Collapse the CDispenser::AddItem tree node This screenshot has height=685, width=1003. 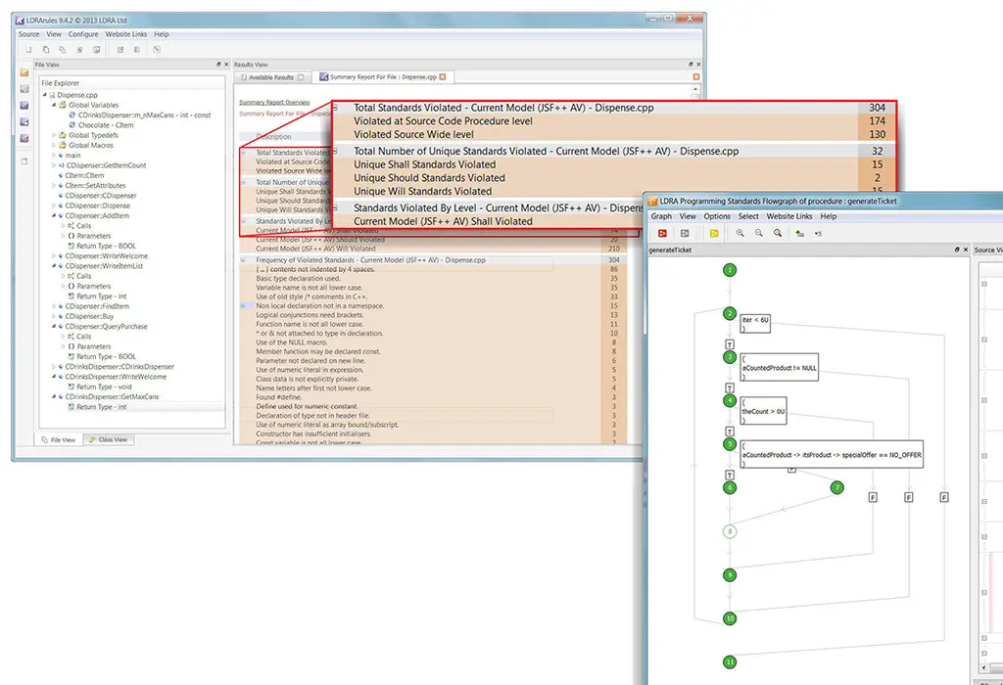[54, 216]
